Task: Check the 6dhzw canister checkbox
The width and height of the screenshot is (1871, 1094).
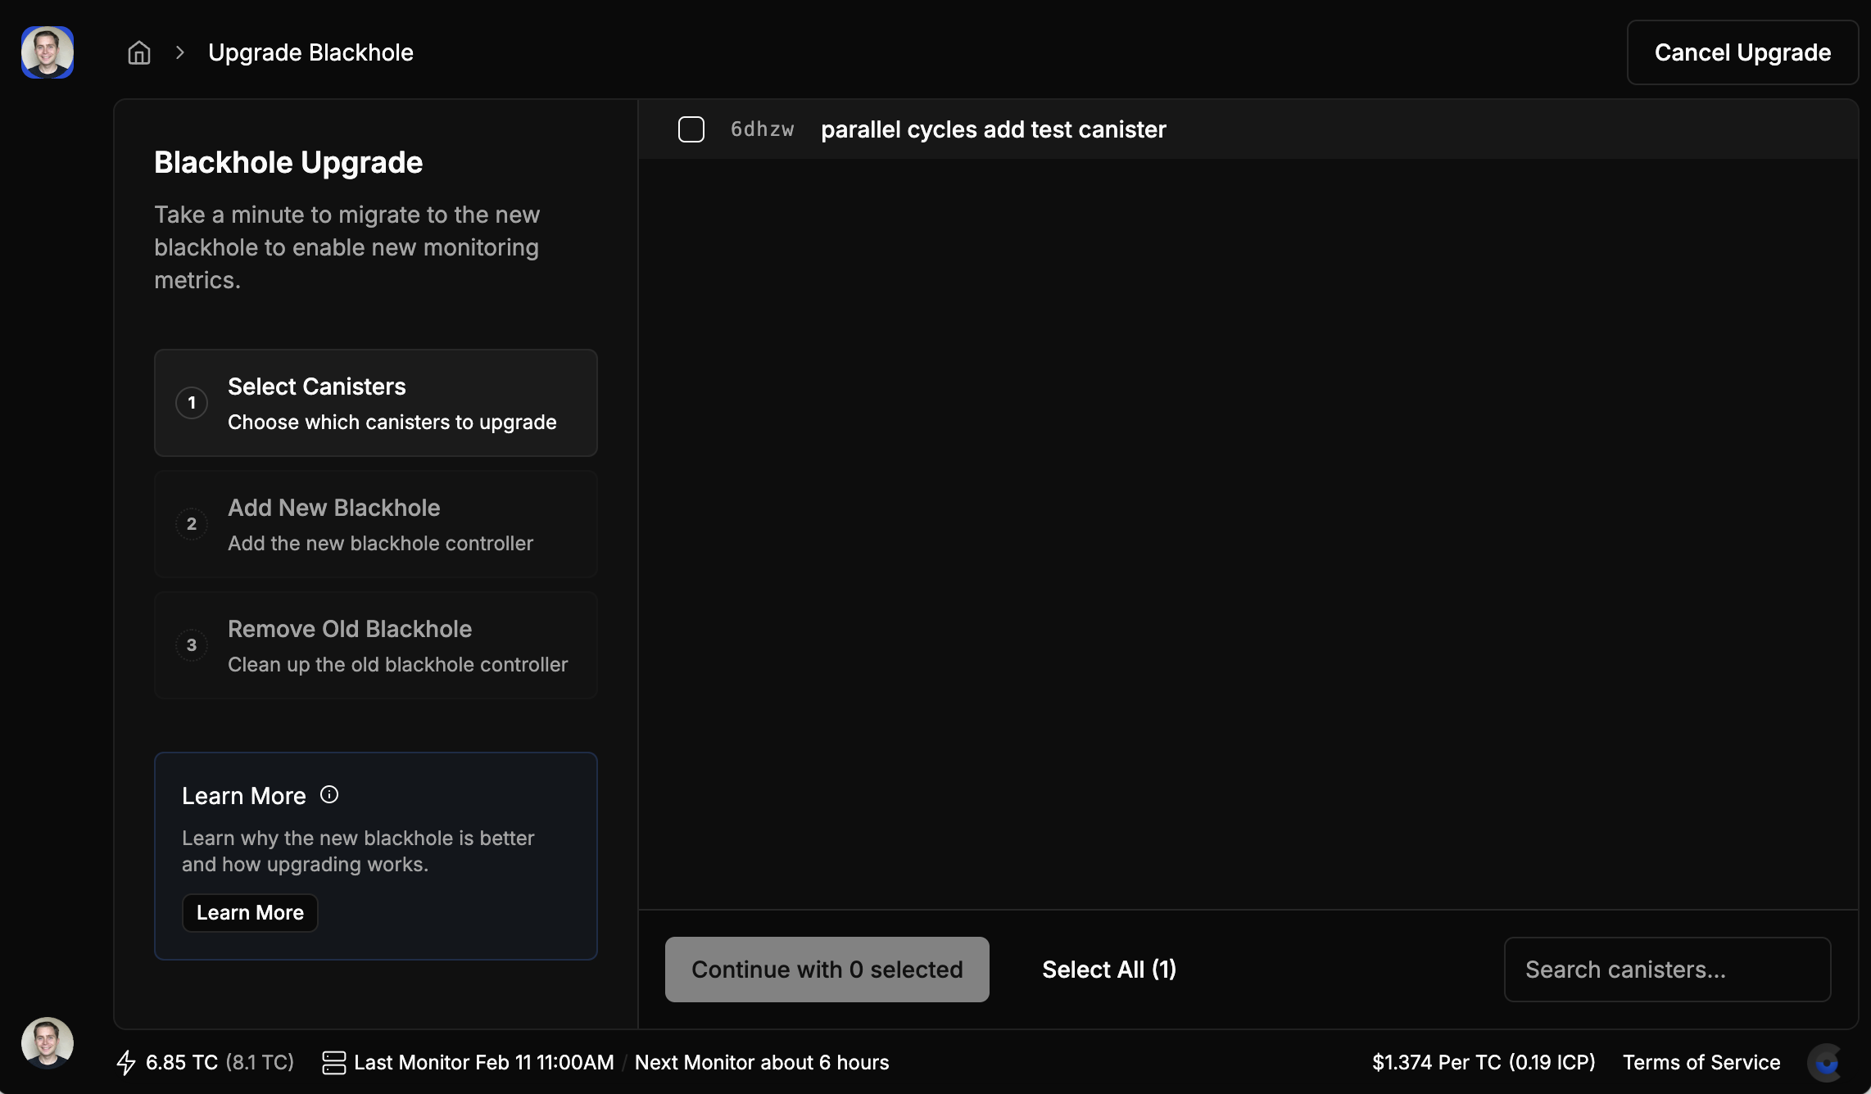Action: (691, 129)
